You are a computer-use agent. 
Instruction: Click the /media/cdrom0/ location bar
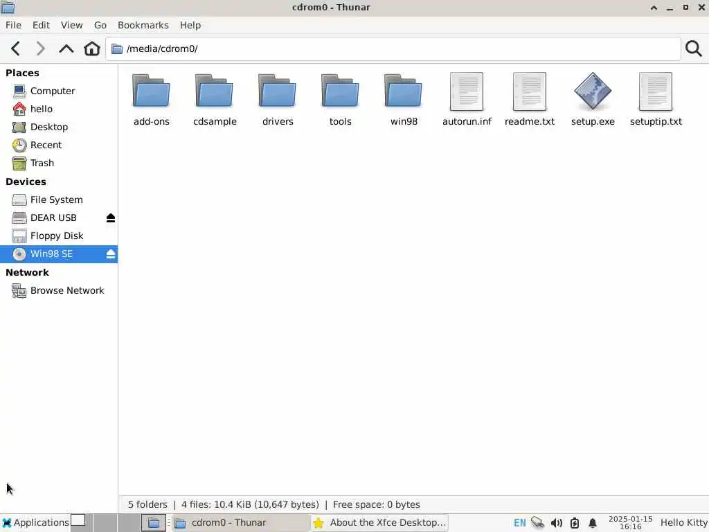[x=393, y=48]
